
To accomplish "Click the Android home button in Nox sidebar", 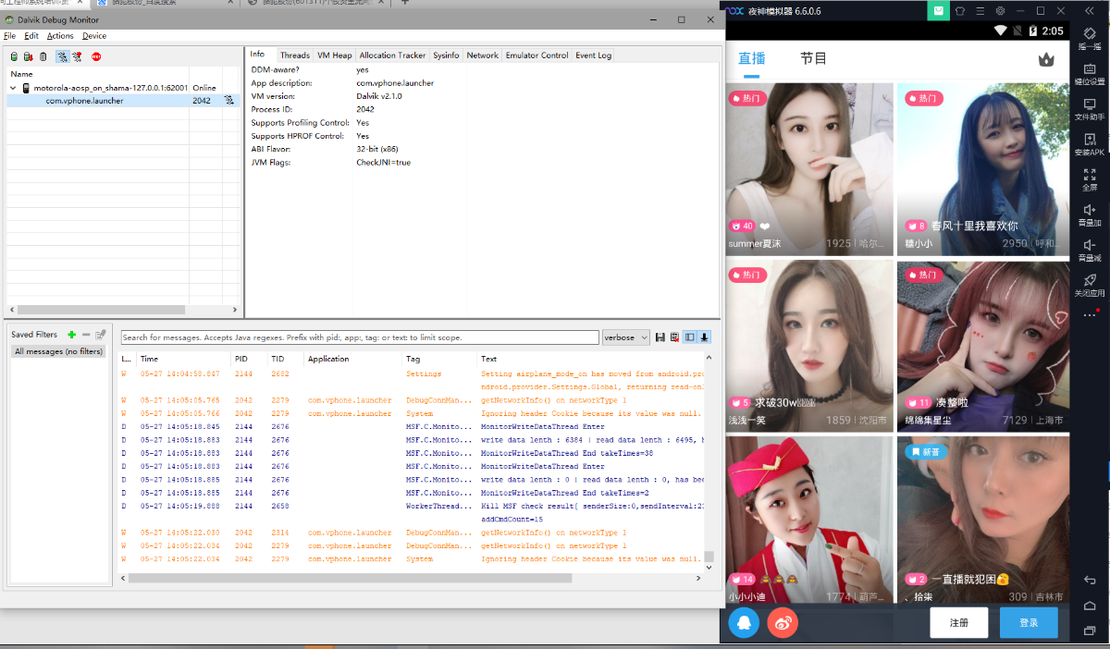I will (1090, 606).
